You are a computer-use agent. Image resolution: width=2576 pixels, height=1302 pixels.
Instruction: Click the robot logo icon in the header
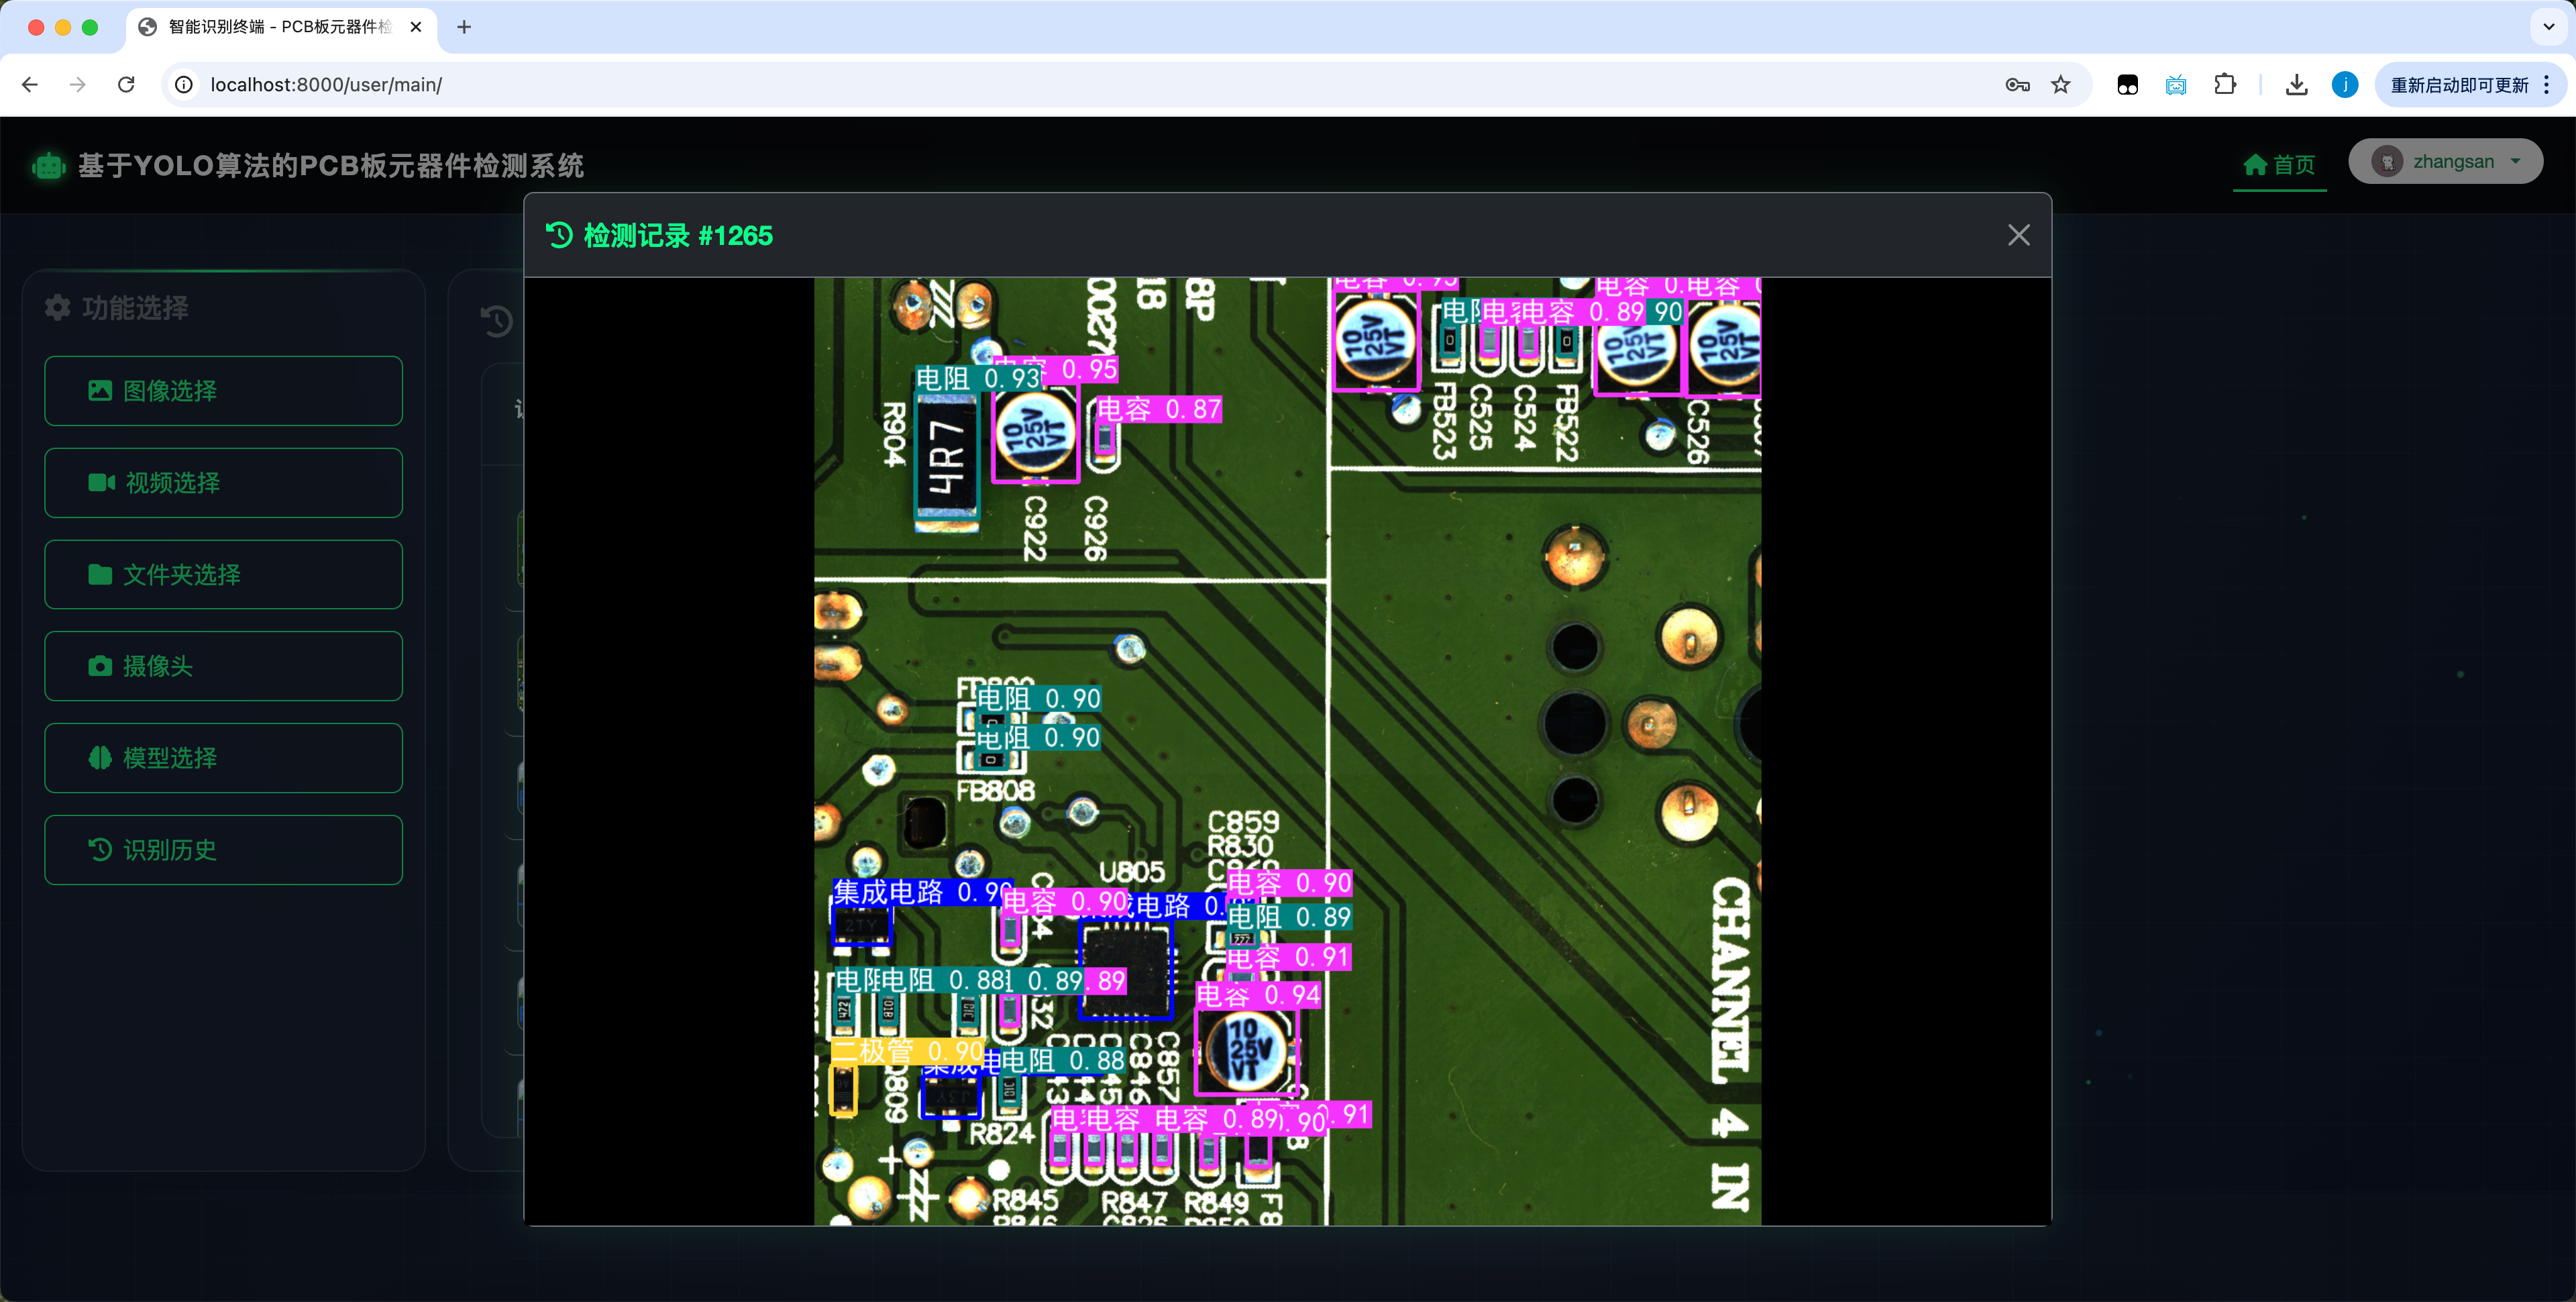pos(48,165)
